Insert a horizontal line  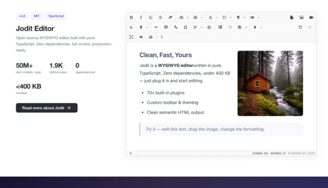156,27
